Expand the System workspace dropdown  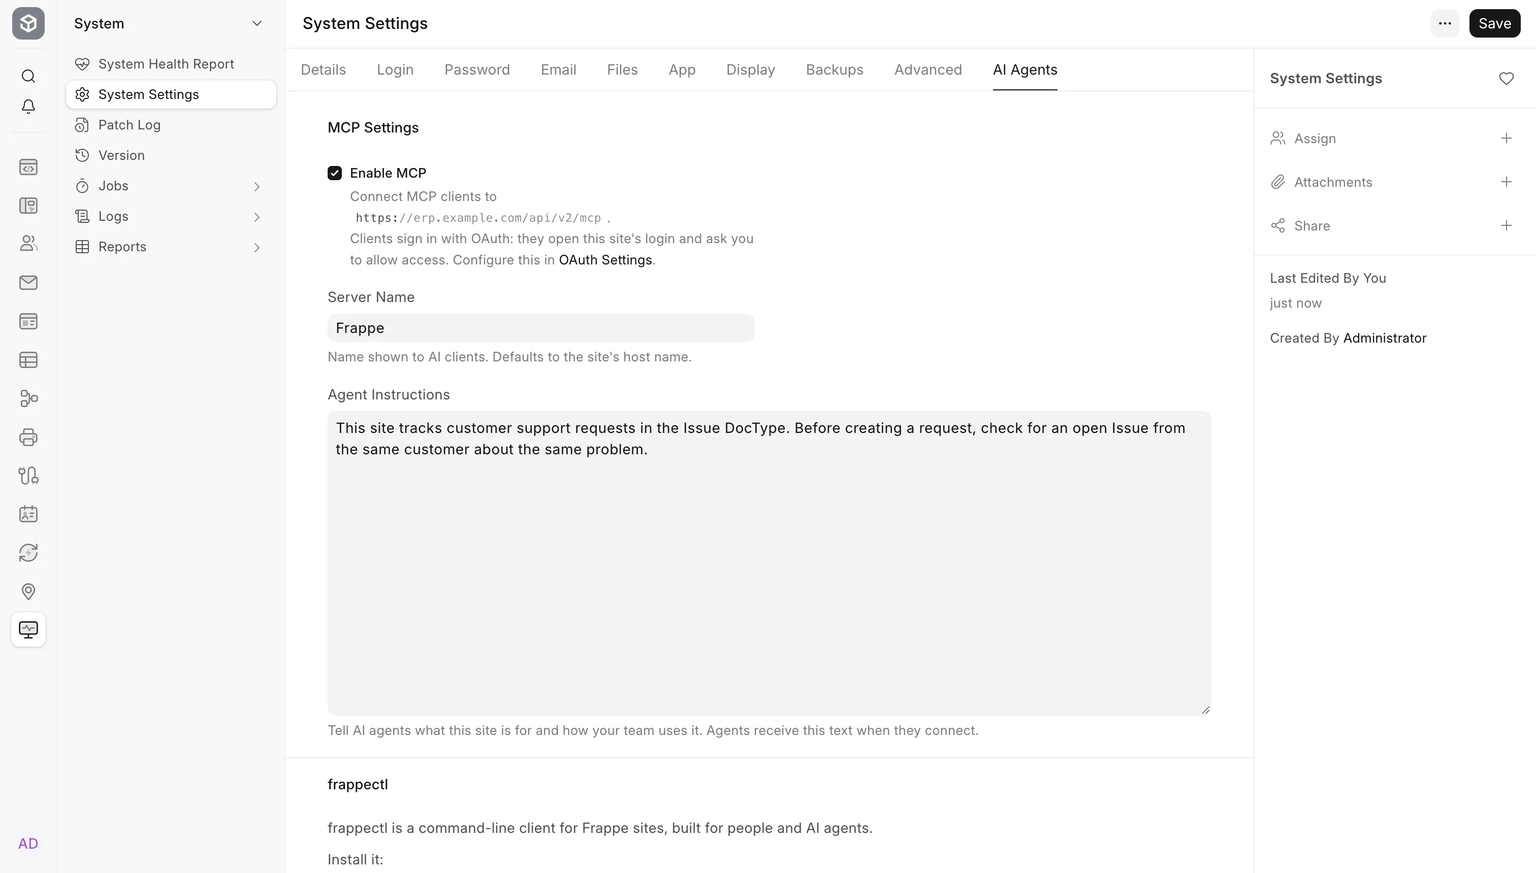257,23
